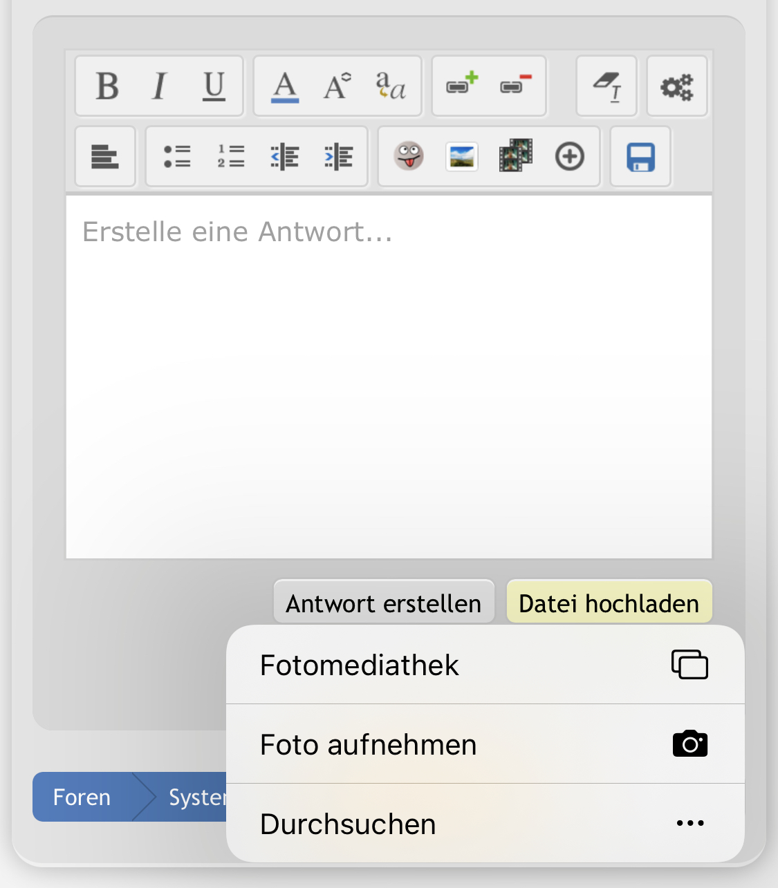Open the Foren breadcrumb link
778x888 pixels.
click(82, 797)
